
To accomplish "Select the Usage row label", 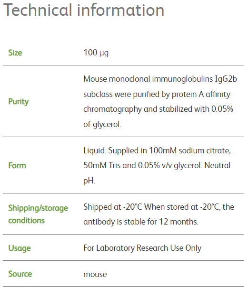I will click(20, 248).
